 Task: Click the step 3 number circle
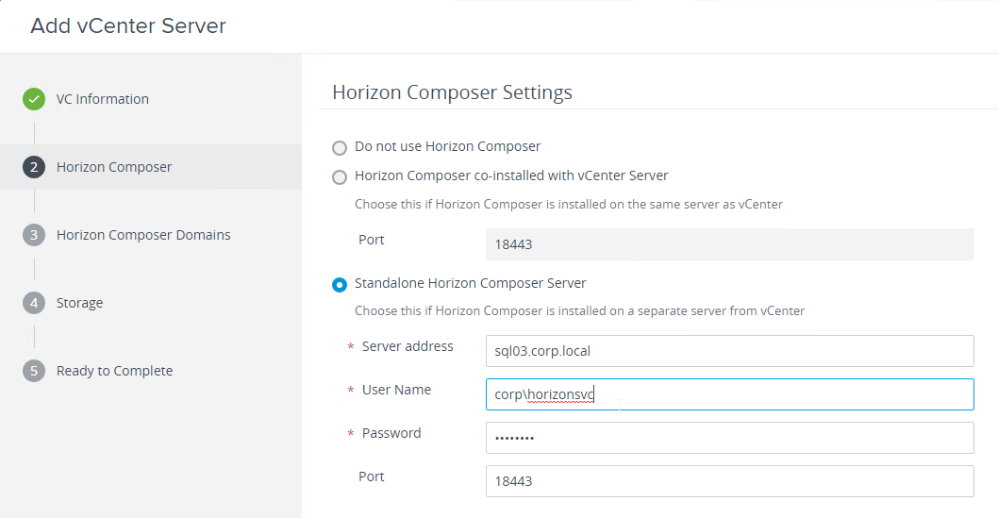point(34,235)
